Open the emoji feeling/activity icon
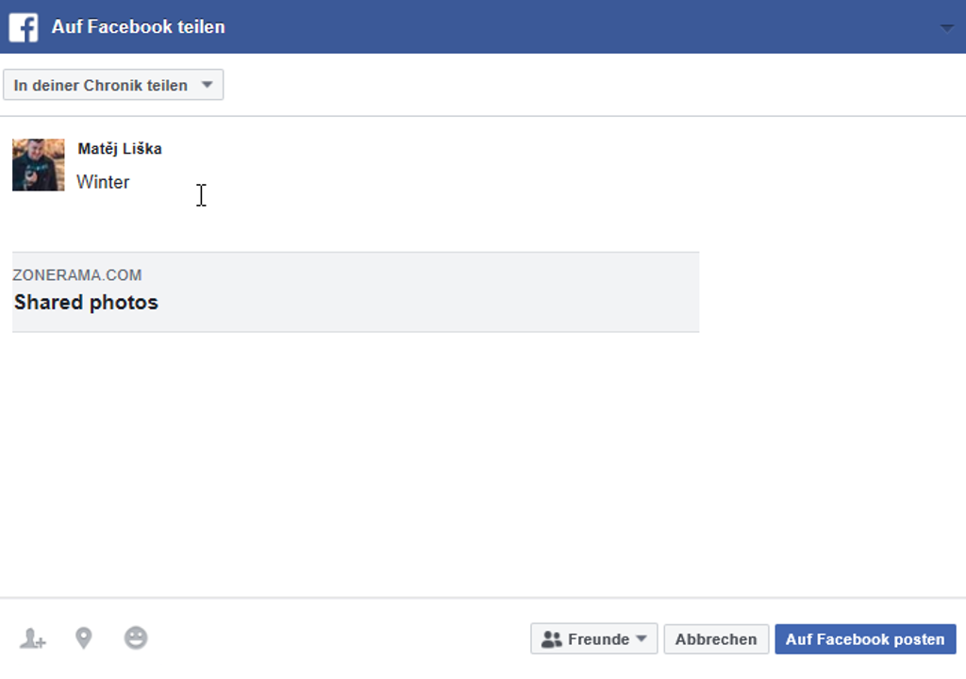Image resolution: width=966 pixels, height=679 pixels. pos(136,639)
